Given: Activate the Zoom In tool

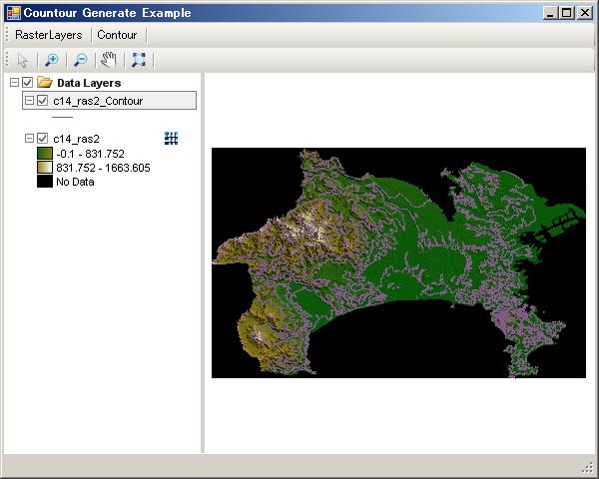Looking at the screenshot, I should click(x=52, y=60).
